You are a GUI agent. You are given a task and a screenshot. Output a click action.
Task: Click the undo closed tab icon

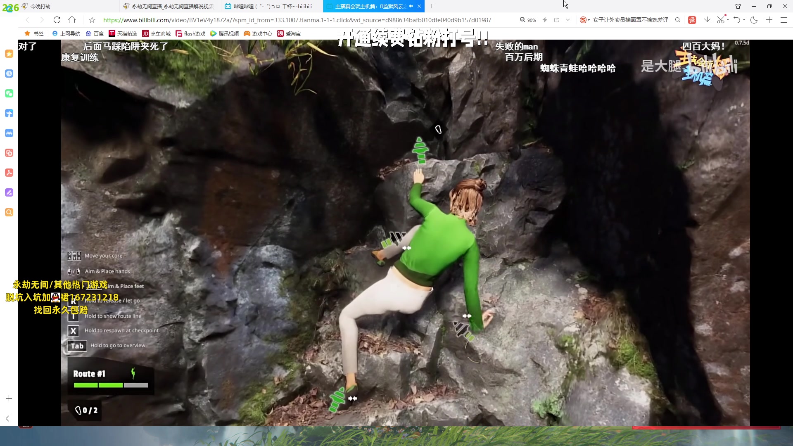pos(737,20)
